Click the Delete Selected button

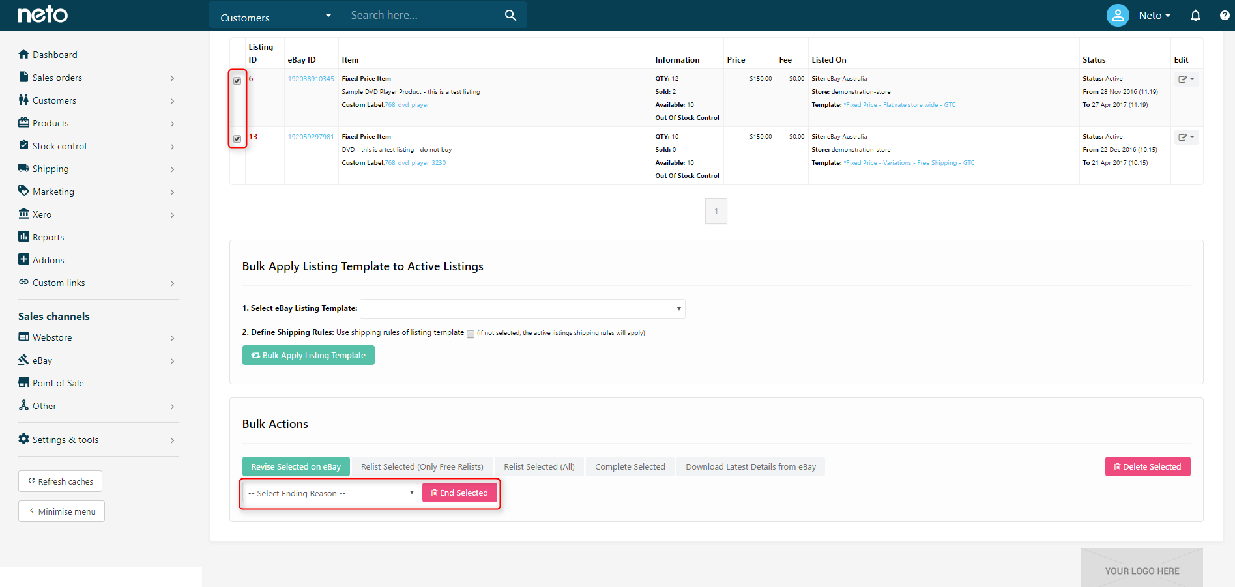pyautogui.click(x=1148, y=466)
